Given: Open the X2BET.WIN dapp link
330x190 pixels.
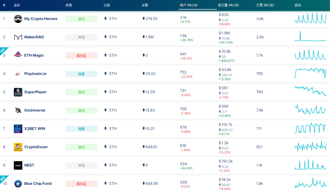Looking at the screenshot, I should click(x=35, y=129).
